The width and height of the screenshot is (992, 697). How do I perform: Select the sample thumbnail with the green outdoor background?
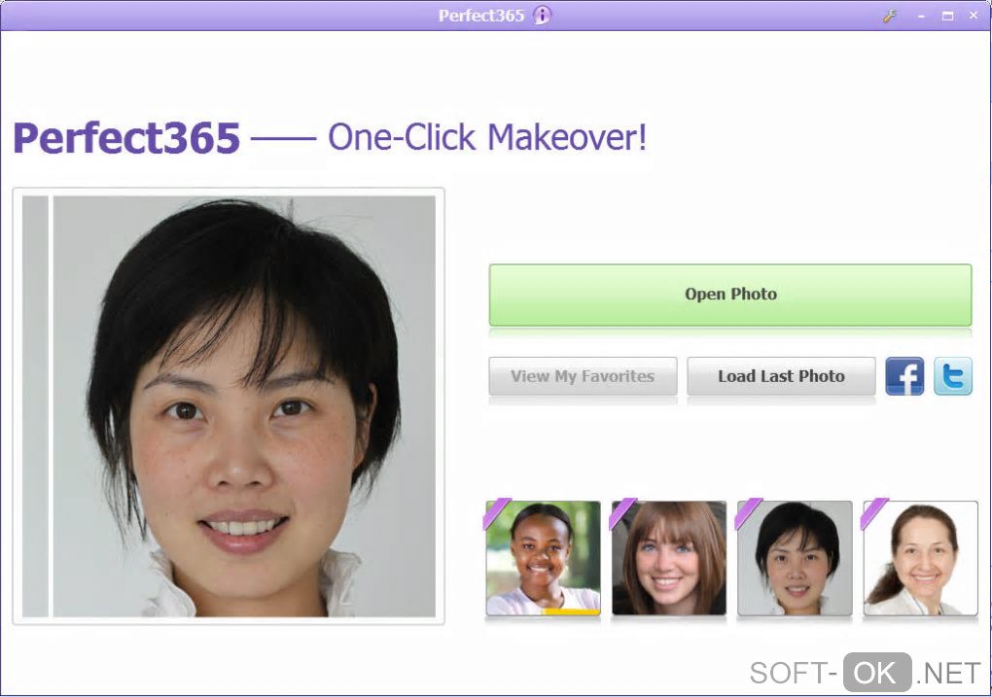point(543,558)
